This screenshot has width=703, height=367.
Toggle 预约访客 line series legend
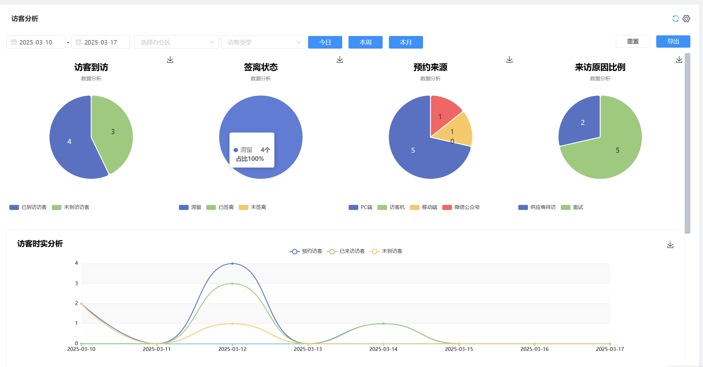click(x=306, y=251)
